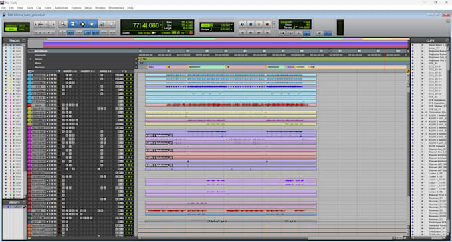Toggle Automation Follows Edit

point(87,33)
